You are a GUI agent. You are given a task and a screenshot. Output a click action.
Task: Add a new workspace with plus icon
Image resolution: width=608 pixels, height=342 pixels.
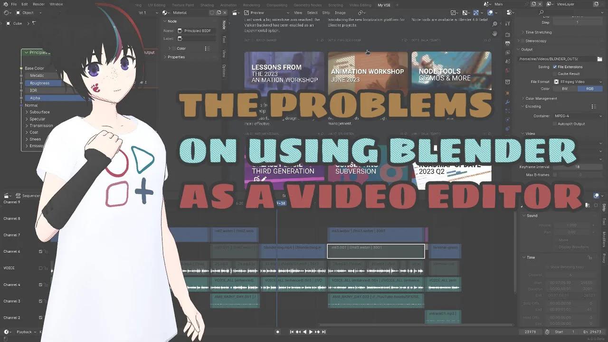pos(398,5)
